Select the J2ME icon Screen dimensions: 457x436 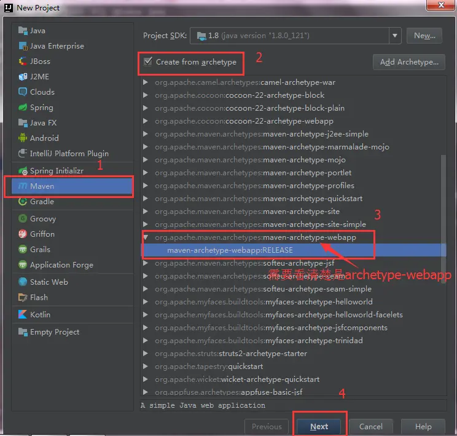tap(23, 76)
